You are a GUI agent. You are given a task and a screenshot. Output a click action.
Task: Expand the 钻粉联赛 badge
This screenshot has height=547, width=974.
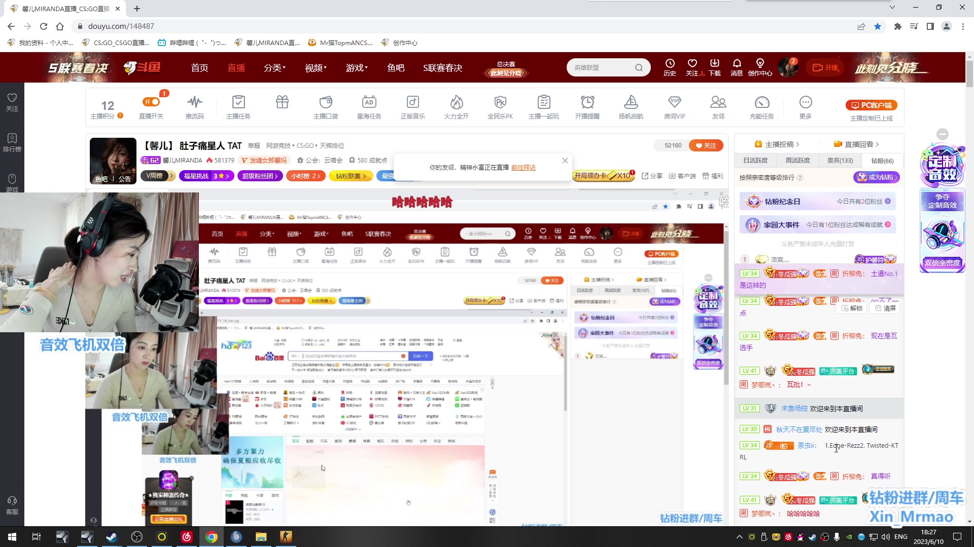[x=351, y=176]
